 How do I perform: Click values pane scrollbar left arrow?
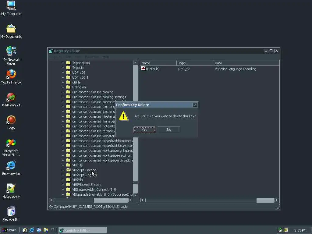tap(143, 200)
